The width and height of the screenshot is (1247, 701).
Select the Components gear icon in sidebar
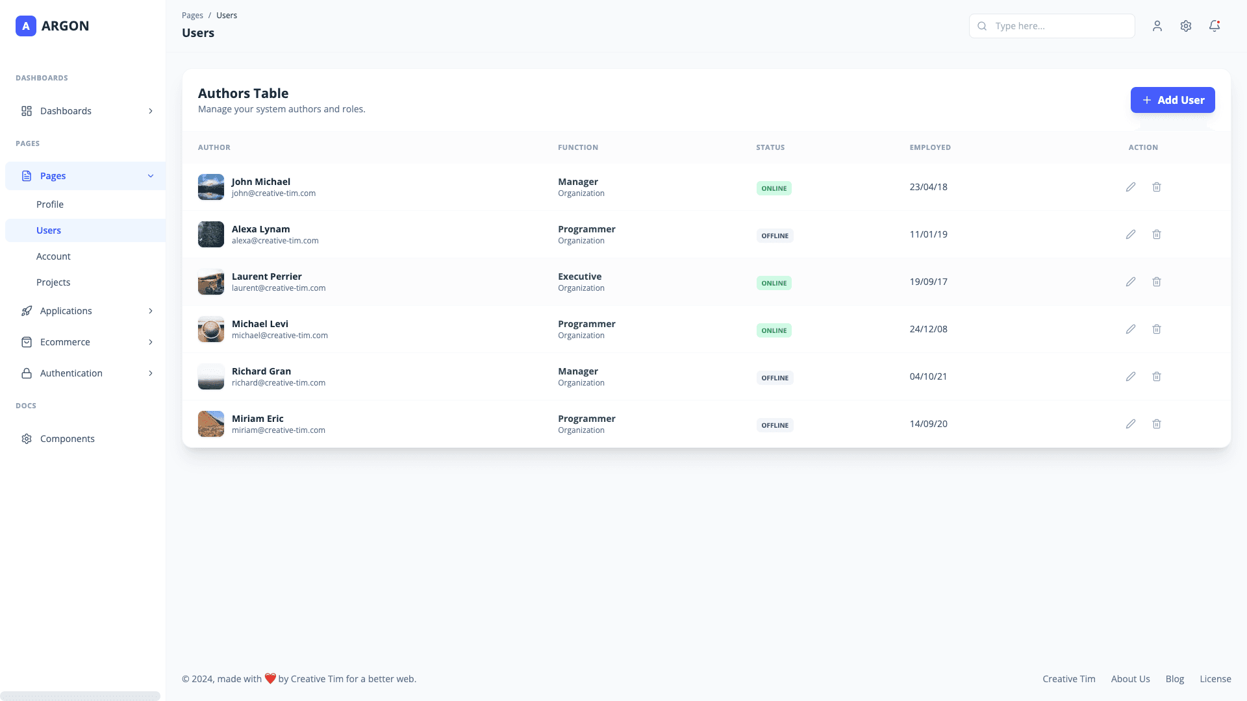[27, 439]
